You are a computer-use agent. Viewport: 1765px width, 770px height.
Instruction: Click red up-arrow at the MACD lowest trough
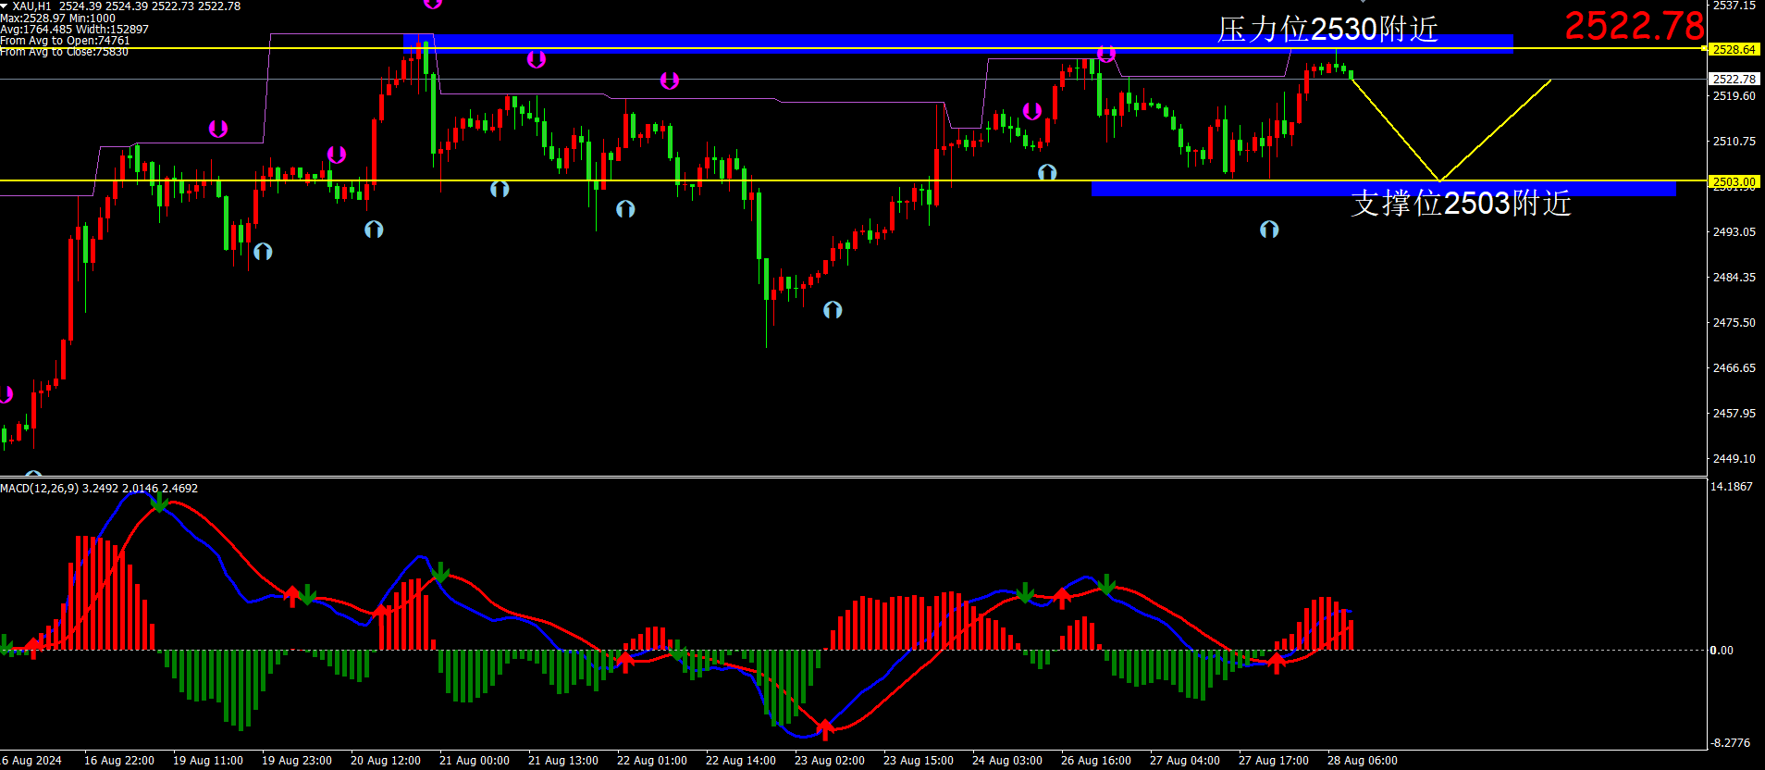click(825, 729)
